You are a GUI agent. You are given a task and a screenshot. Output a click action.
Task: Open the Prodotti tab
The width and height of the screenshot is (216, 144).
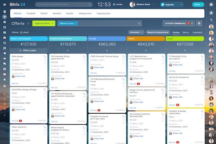[x=31, y=13]
